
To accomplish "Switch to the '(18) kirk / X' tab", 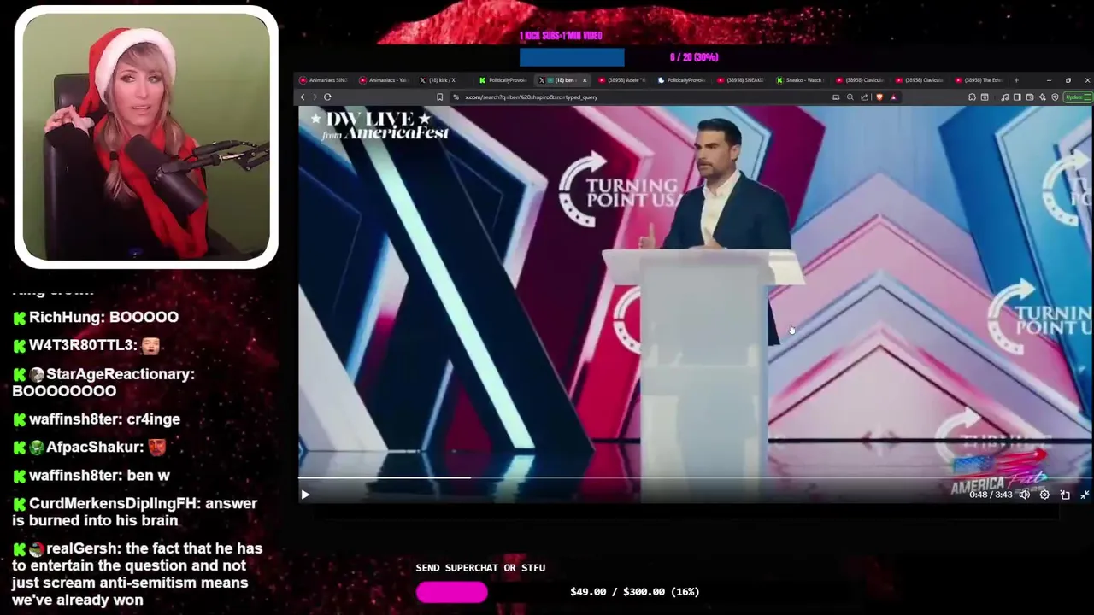I will [443, 80].
